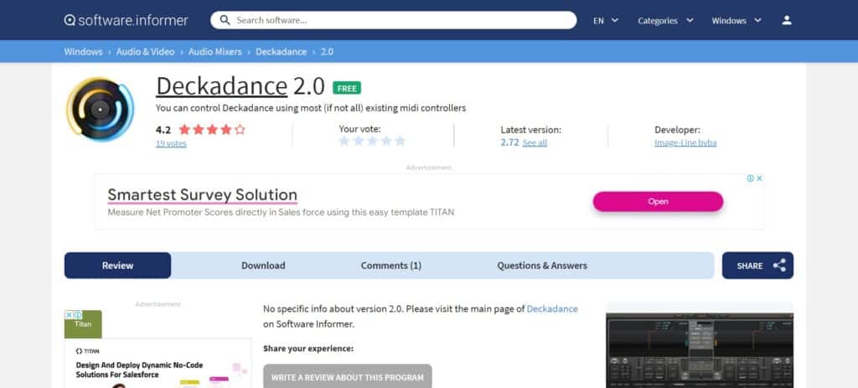Viewport: 858px width, 388px height.
Task: Click the 2.72 latest version number
Action: coord(509,142)
